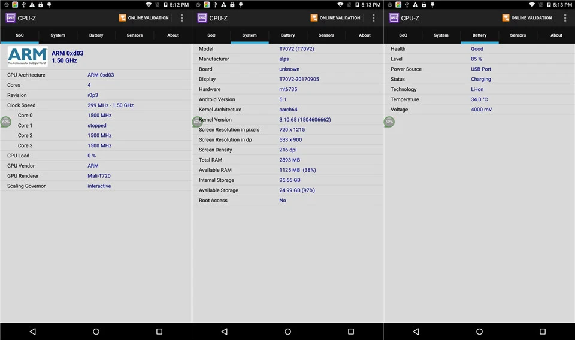Tap warning triangle icon in SoC status bar

pyautogui.click(x=32, y=5)
